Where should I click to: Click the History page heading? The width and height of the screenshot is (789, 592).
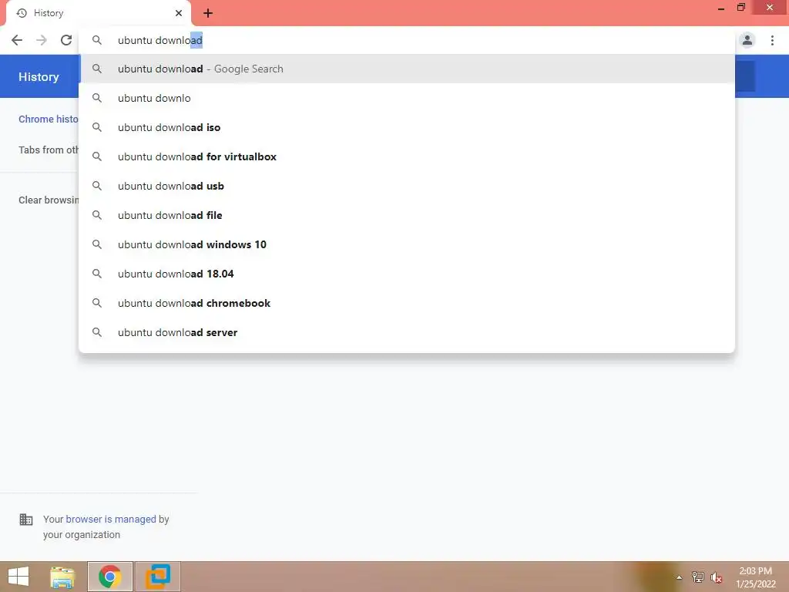click(39, 76)
